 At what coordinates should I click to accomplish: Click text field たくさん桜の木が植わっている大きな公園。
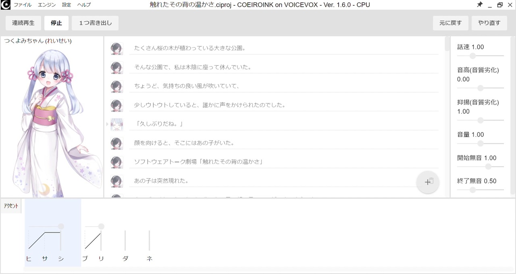284,48
